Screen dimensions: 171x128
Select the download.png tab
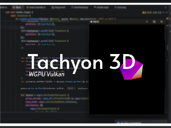coord(80,7)
